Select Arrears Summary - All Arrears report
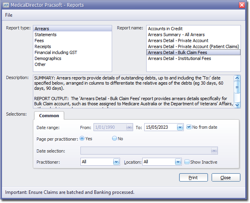250x203 pixels. (x=176, y=35)
